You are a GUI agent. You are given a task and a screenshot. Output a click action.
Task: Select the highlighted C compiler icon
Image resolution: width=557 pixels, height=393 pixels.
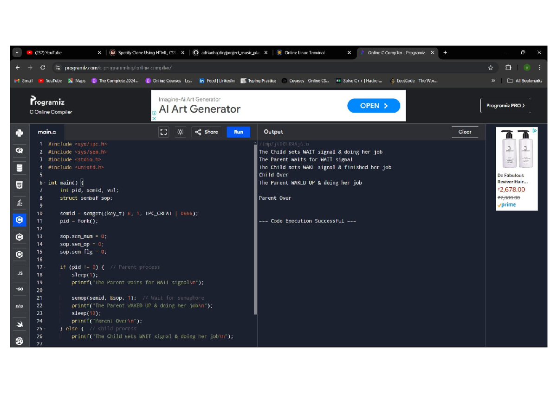19,220
